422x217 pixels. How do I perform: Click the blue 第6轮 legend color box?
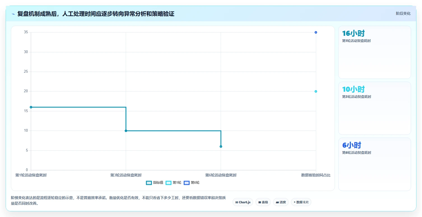(187, 183)
